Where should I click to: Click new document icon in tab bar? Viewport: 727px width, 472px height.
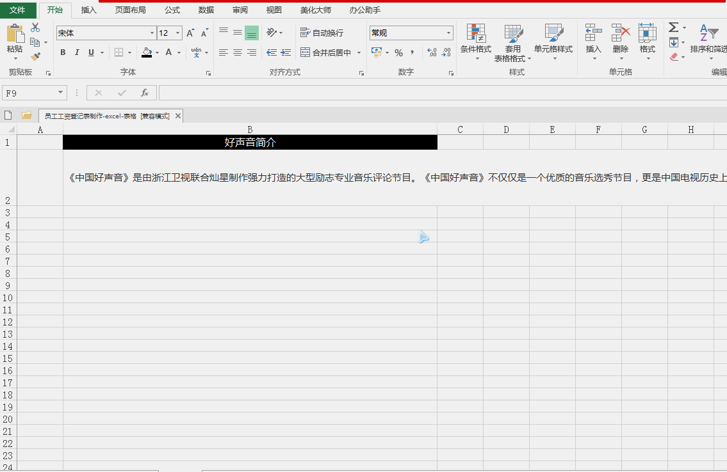click(8, 115)
